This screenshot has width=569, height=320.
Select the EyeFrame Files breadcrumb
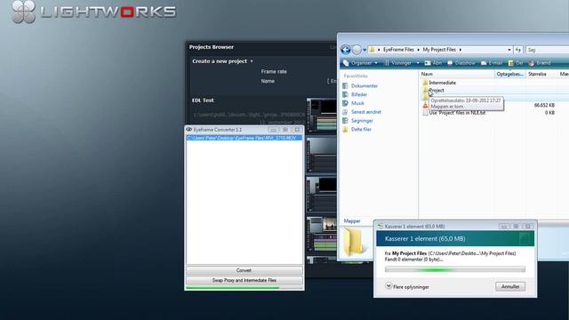coord(398,50)
